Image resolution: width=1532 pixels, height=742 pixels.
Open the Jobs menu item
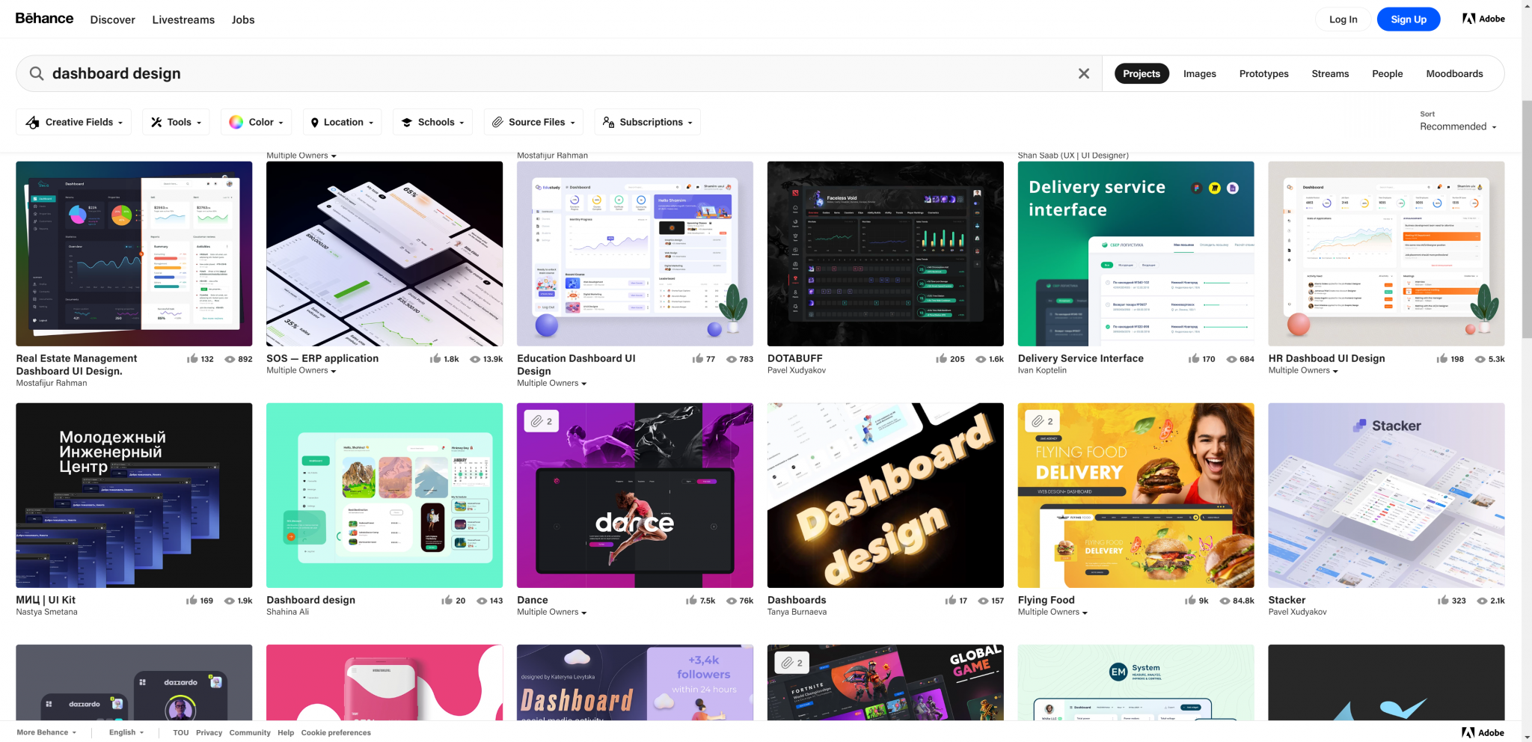(x=242, y=19)
